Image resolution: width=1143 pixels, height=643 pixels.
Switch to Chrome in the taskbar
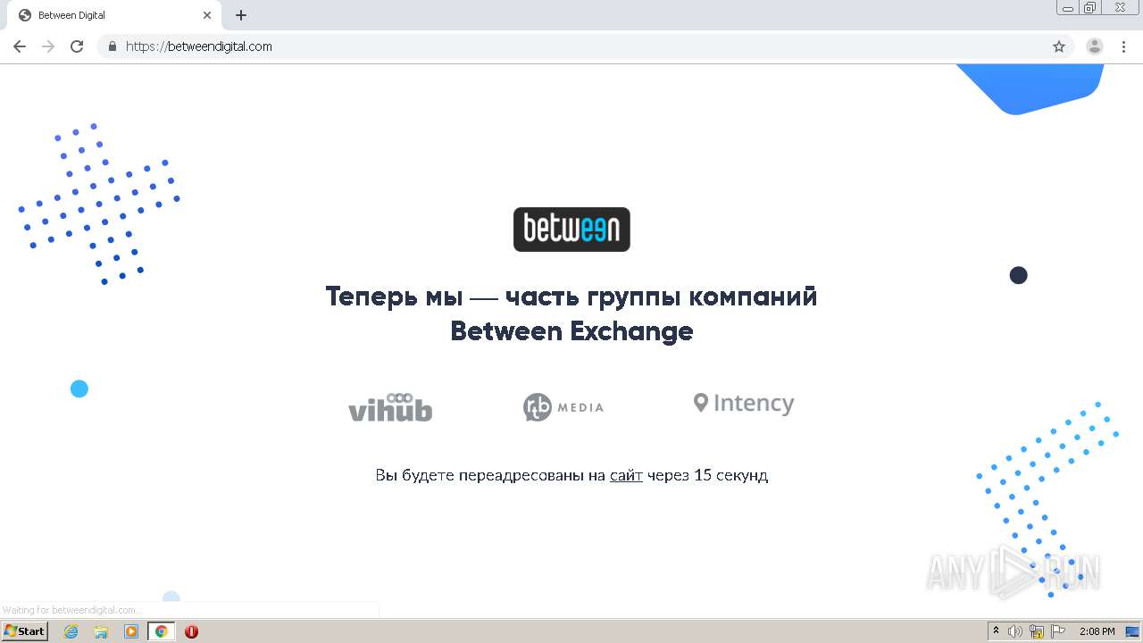click(162, 631)
